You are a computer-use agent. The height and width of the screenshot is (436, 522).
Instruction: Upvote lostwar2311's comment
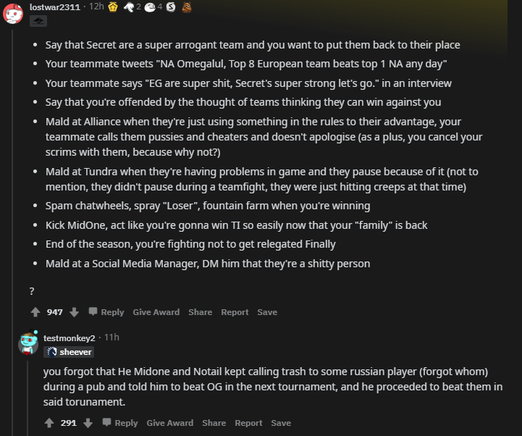click(x=35, y=312)
